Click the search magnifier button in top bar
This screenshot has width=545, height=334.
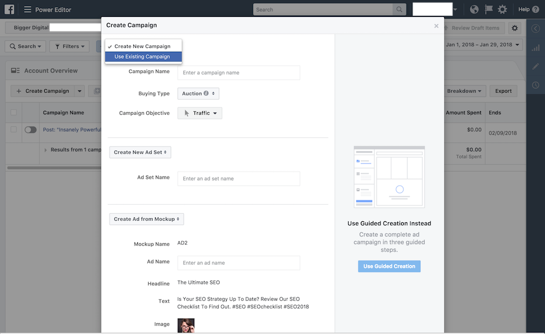[399, 9]
